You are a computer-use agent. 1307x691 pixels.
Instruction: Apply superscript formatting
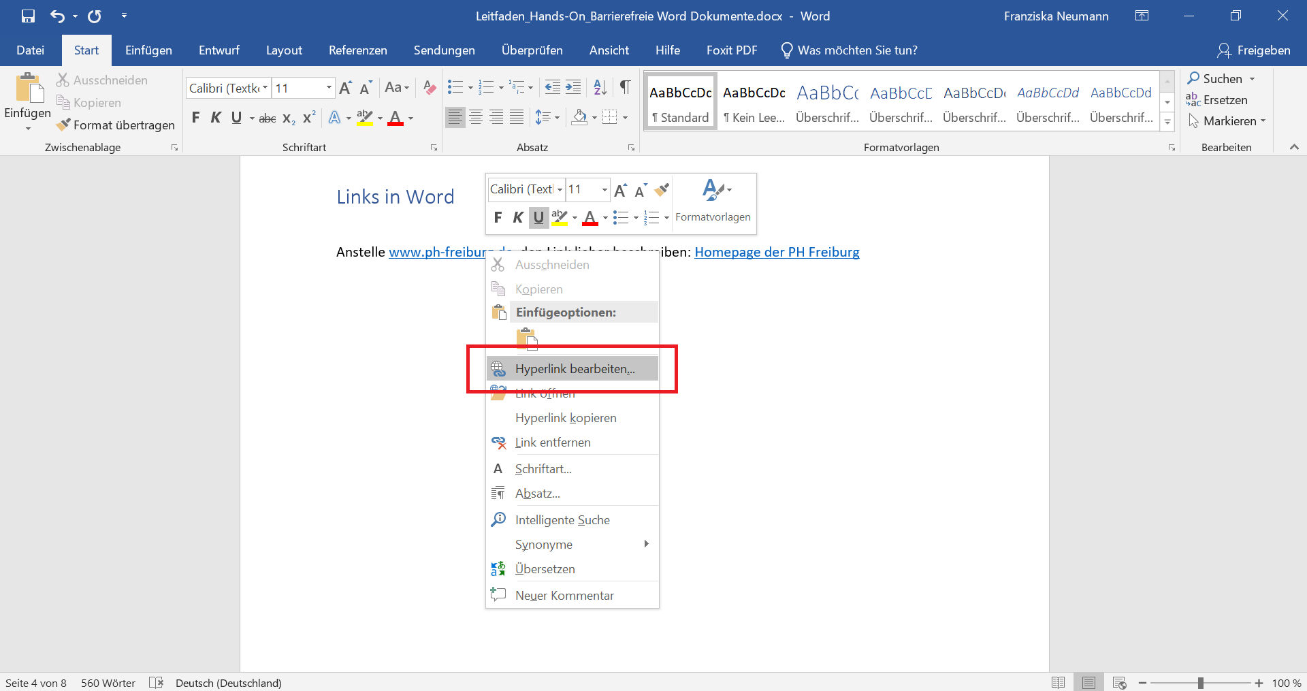pos(308,118)
